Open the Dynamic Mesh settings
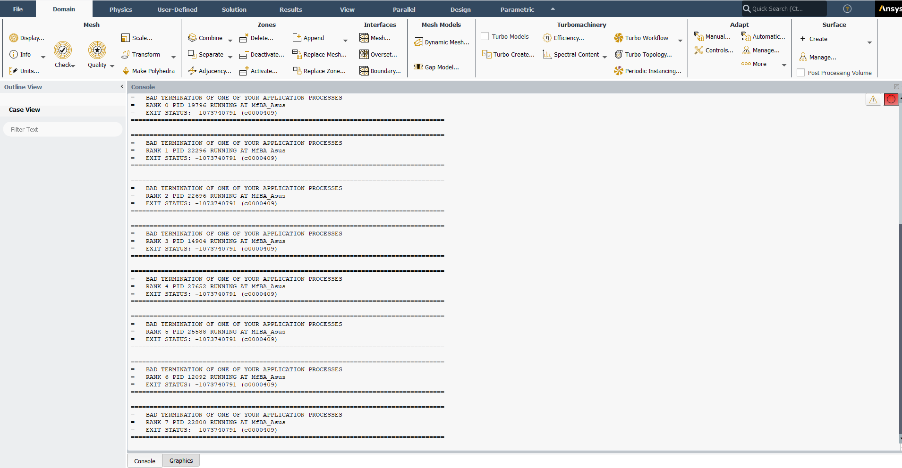The height and width of the screenshot is (468, 902). pyautogui.click(x=442, y=42)
